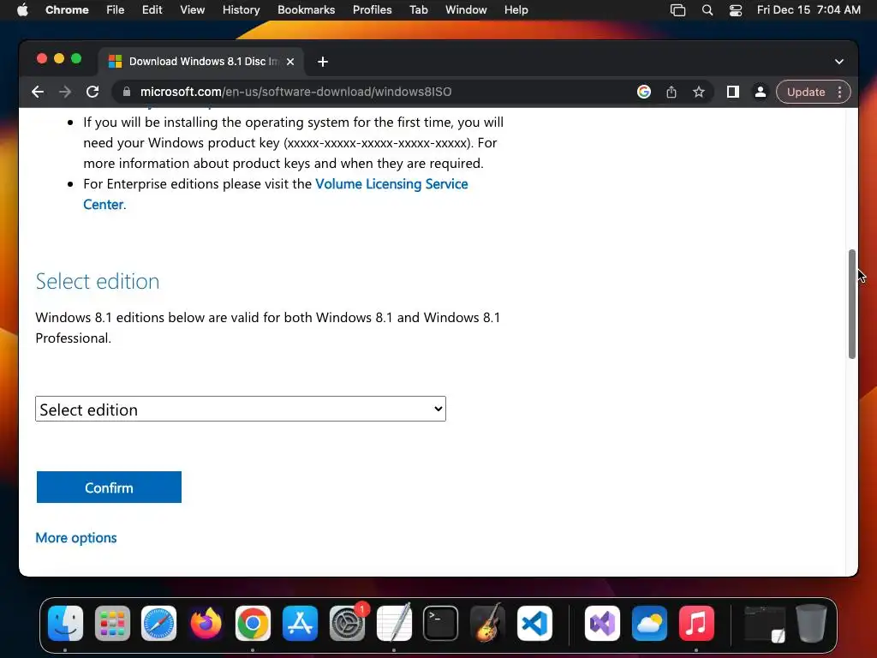
Task: Open Launchpad from the Dock
Action: (112, 624)
